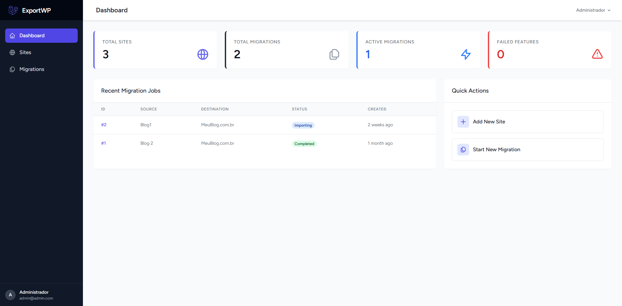Click the ID column header
Image resolution: width=622 pixels, height=306 pixels.
coord(103,109)
